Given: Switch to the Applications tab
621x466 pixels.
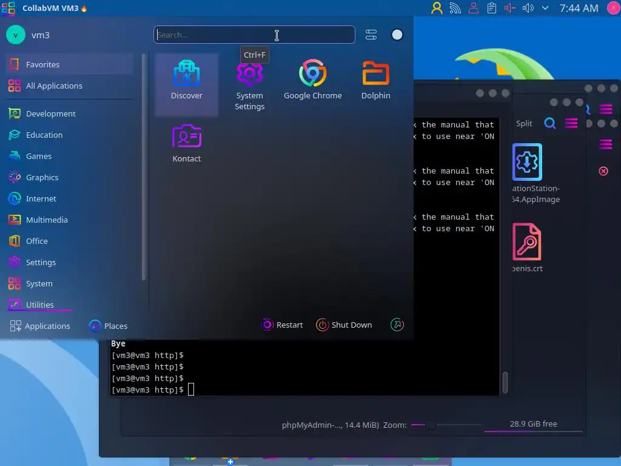Looking at the screenshot, I should tap(39, 326).
